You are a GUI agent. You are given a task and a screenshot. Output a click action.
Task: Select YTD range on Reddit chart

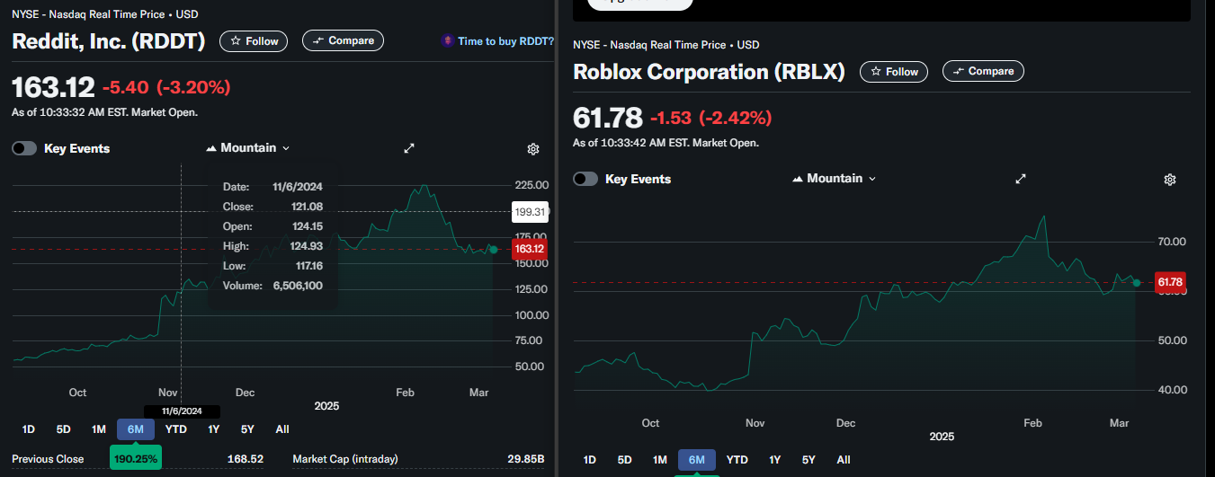pos(176,428)
